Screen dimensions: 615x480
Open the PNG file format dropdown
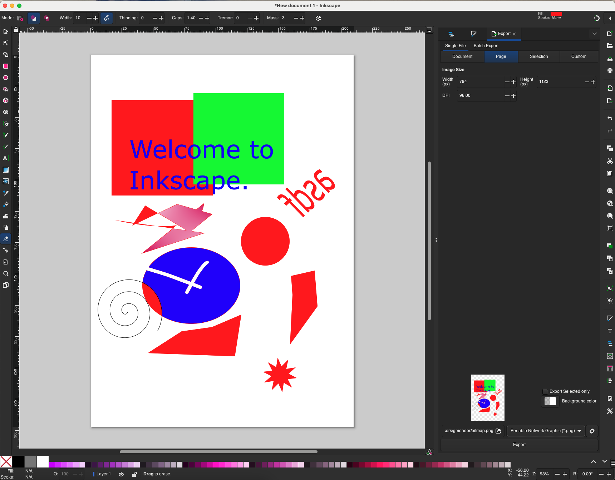[x=546, y=431]
